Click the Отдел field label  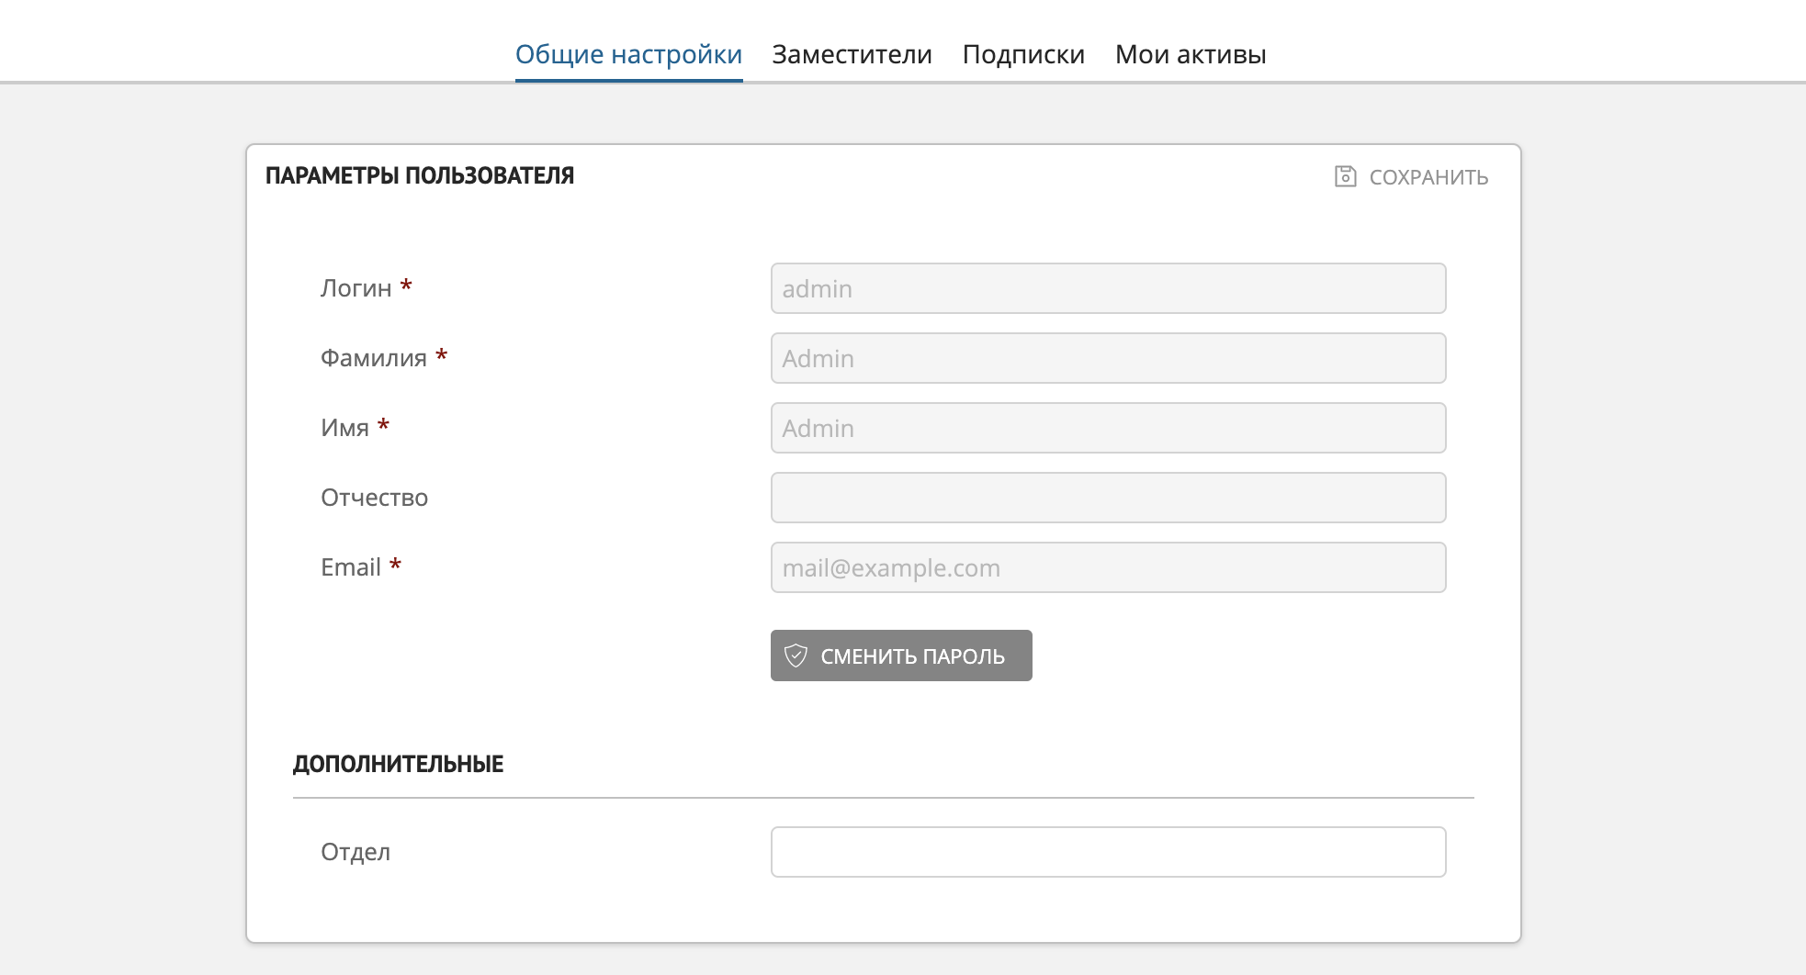click(x=355, y=852)
